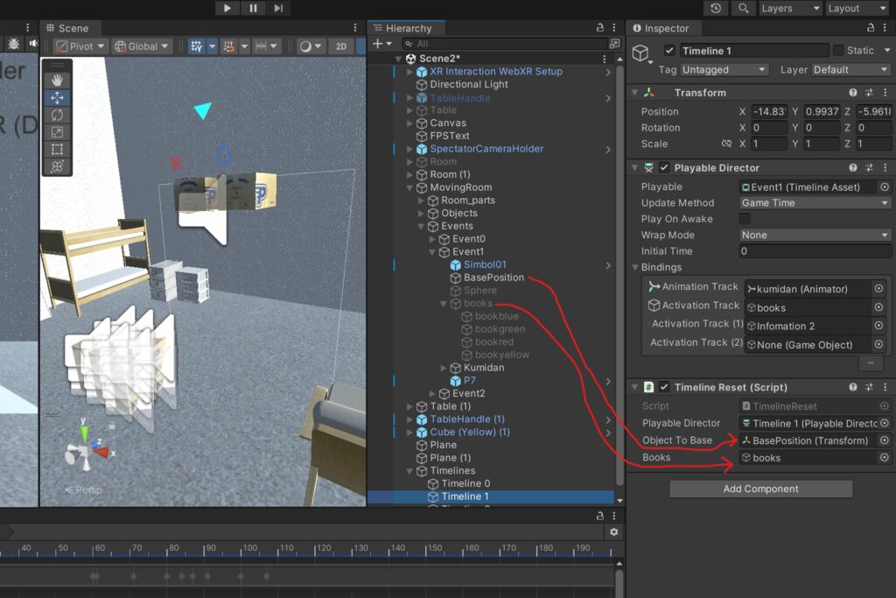
Task: Open the Pivot handle position dropdown
Action: (80, 46)
